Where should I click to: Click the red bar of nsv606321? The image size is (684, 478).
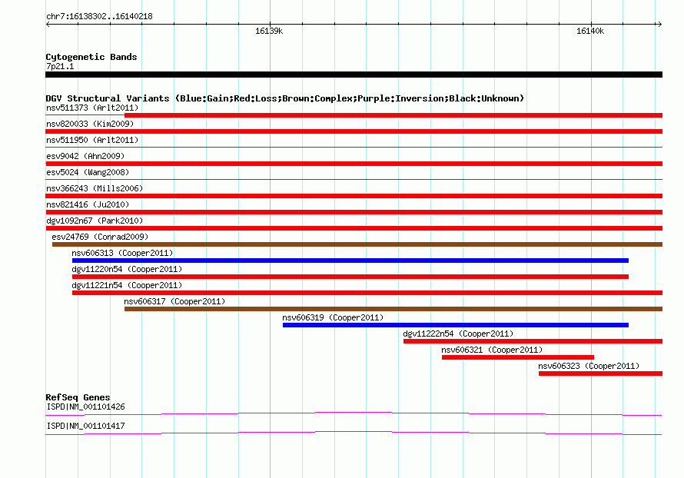click(x=518, y=357)
